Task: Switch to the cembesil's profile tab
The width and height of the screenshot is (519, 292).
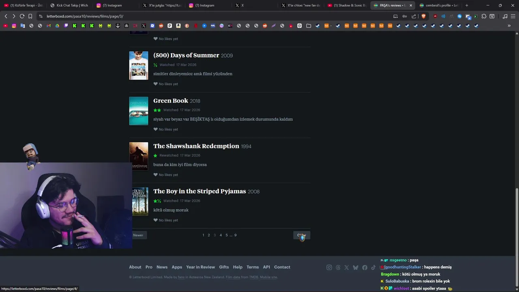Action: tap(440, 5)
